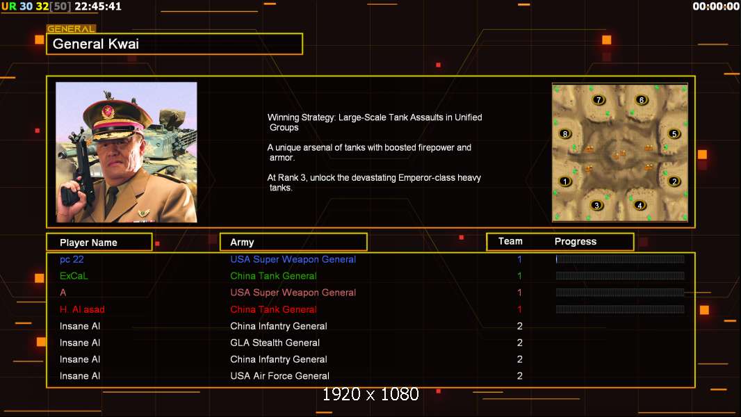Click start position marker 8 on map
The height and width of the screenshot is (417, 741).
tap(564, 133)
